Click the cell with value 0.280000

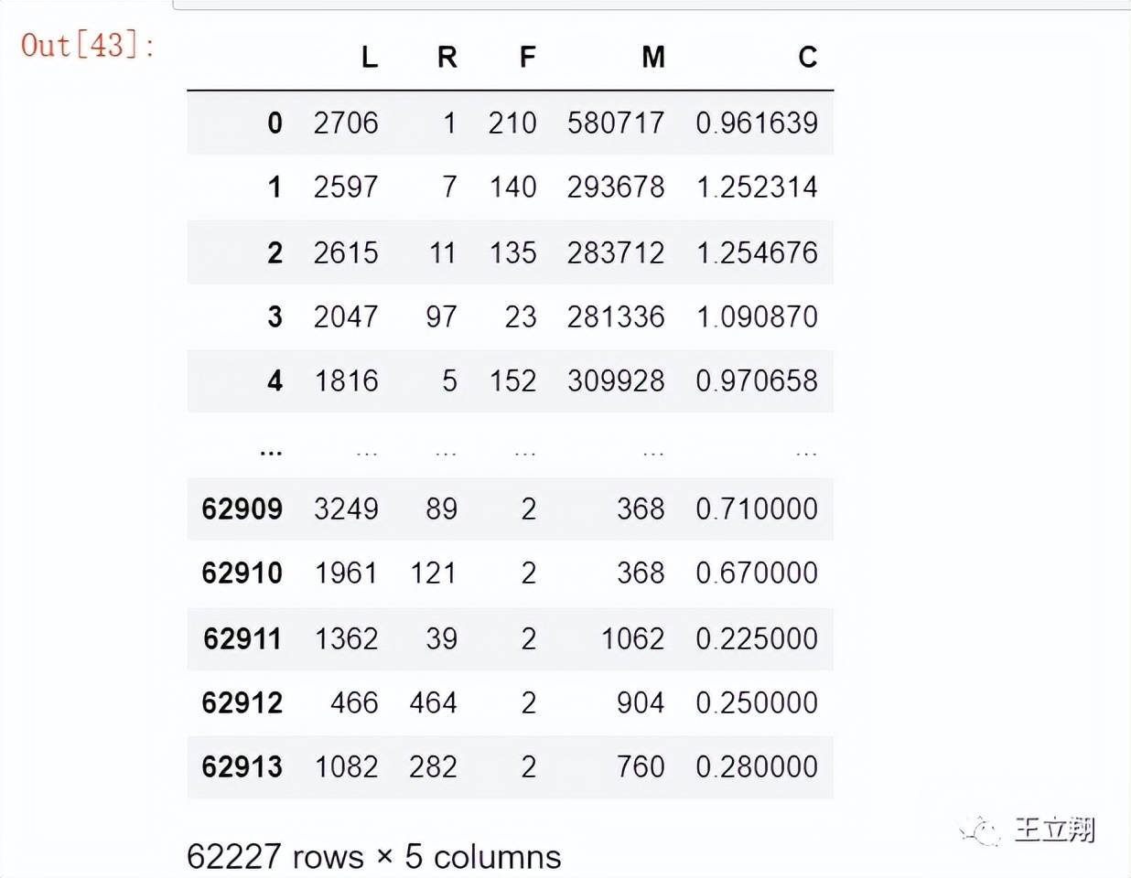click(757, 766)
